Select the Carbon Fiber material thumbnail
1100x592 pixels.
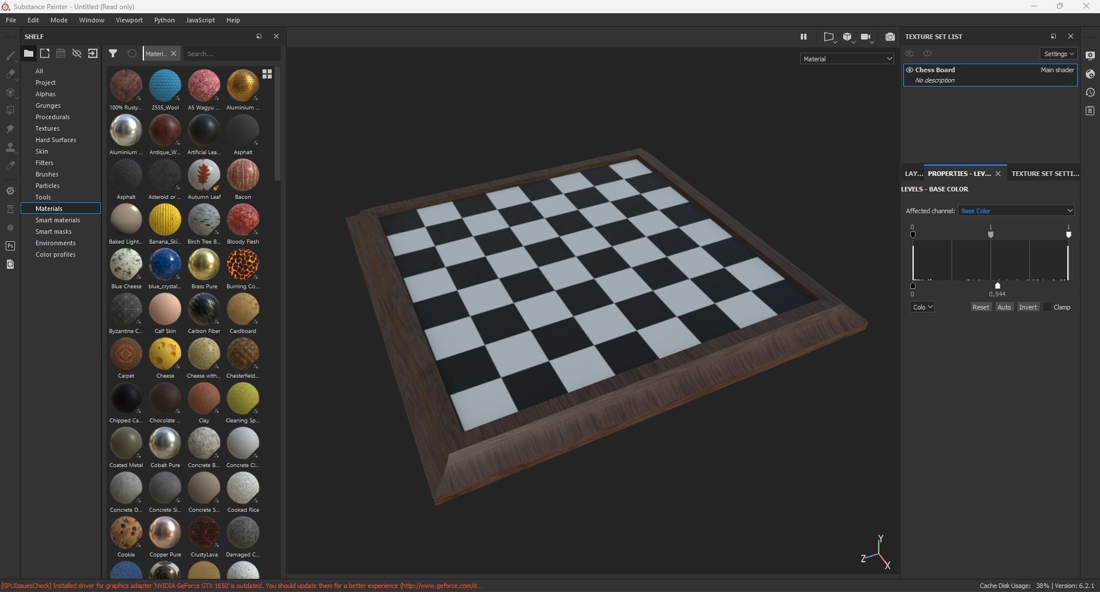pyautogui.click(x=204, y=309)
